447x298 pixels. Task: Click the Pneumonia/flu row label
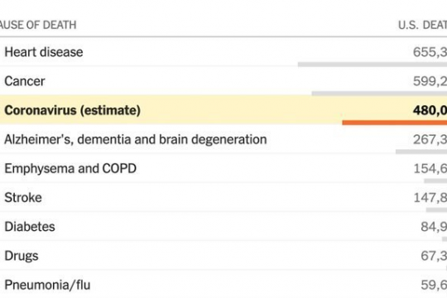[47, 285]
